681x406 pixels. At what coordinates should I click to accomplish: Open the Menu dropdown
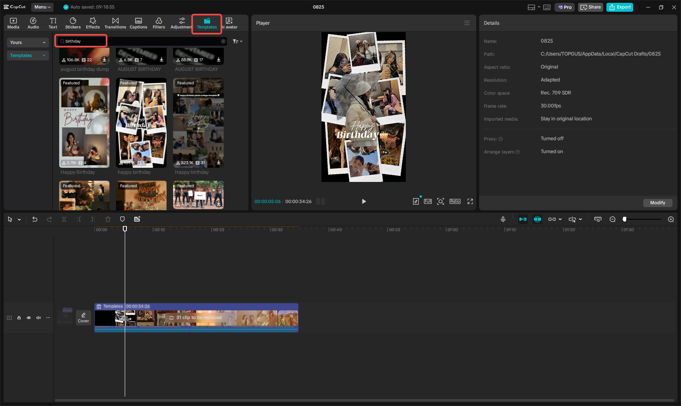point(42,7)
